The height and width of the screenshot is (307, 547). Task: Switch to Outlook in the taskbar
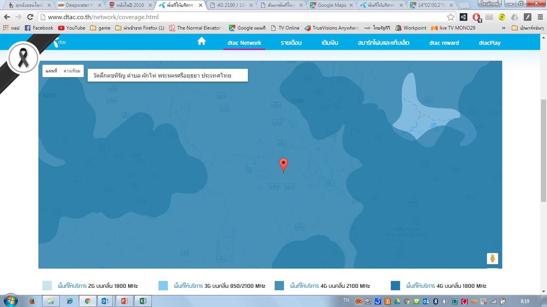tap(105, 301)
